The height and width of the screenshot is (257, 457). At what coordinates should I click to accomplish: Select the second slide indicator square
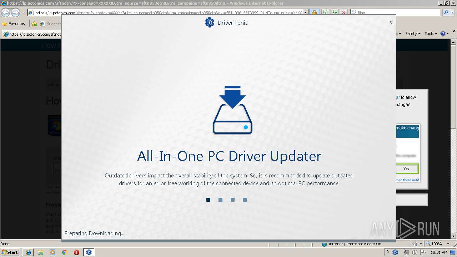tap(220, 200)
